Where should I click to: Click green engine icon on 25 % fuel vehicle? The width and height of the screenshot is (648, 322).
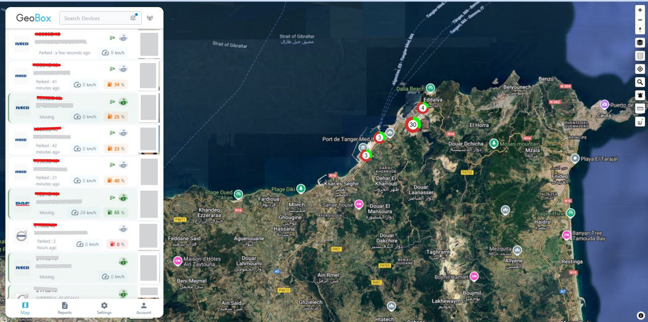[x=123, y=102]
